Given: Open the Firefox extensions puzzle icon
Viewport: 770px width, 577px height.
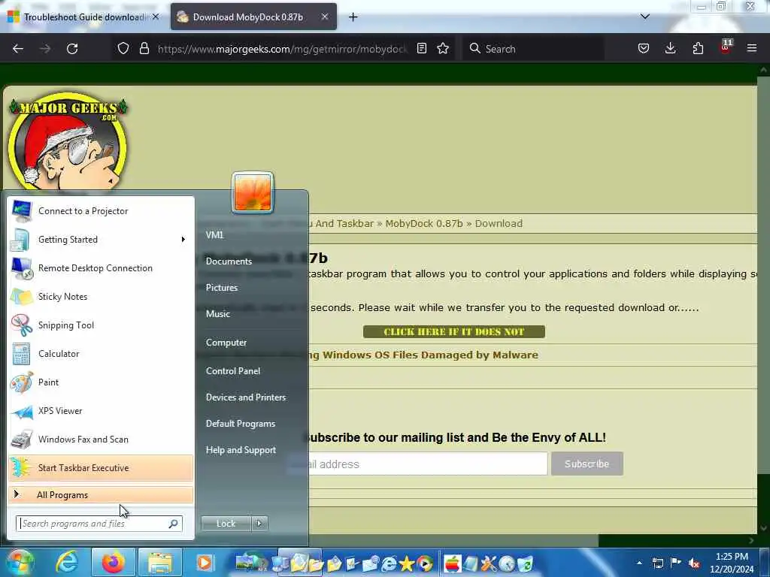Looking at the screenshot, I should point(698,48).
